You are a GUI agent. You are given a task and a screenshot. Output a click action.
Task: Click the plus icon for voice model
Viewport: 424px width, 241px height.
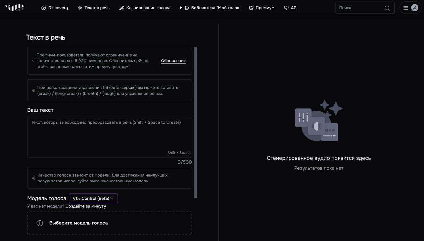(40, 223)
